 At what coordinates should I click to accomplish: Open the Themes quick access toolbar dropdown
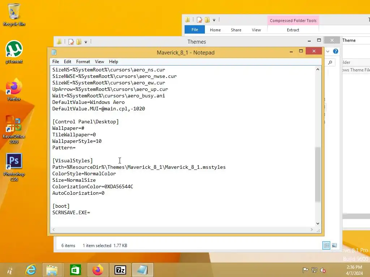tap(86, 42)
